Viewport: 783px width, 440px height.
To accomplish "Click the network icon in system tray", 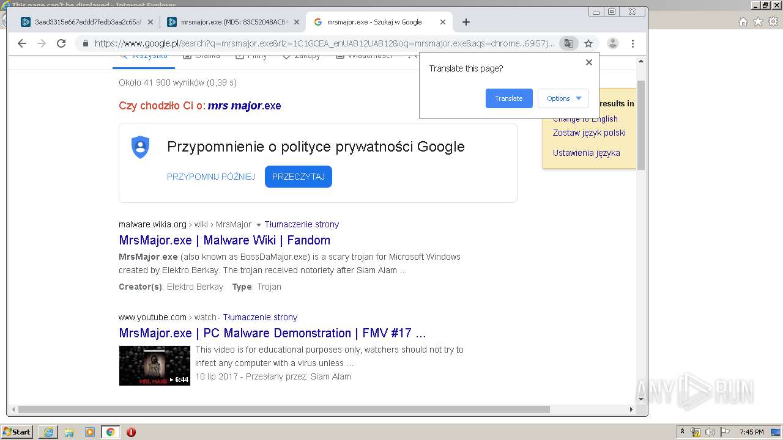I will click(696, 432).
